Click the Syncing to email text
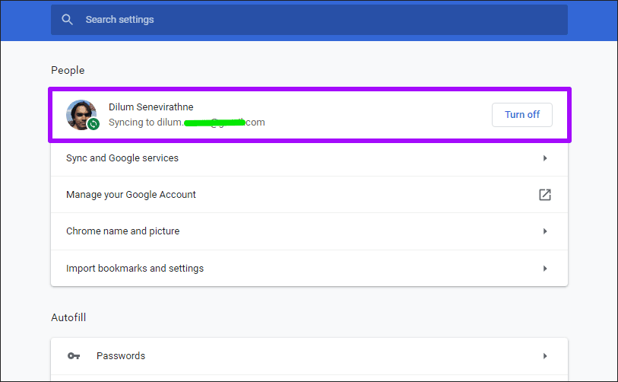 (187, 123)
